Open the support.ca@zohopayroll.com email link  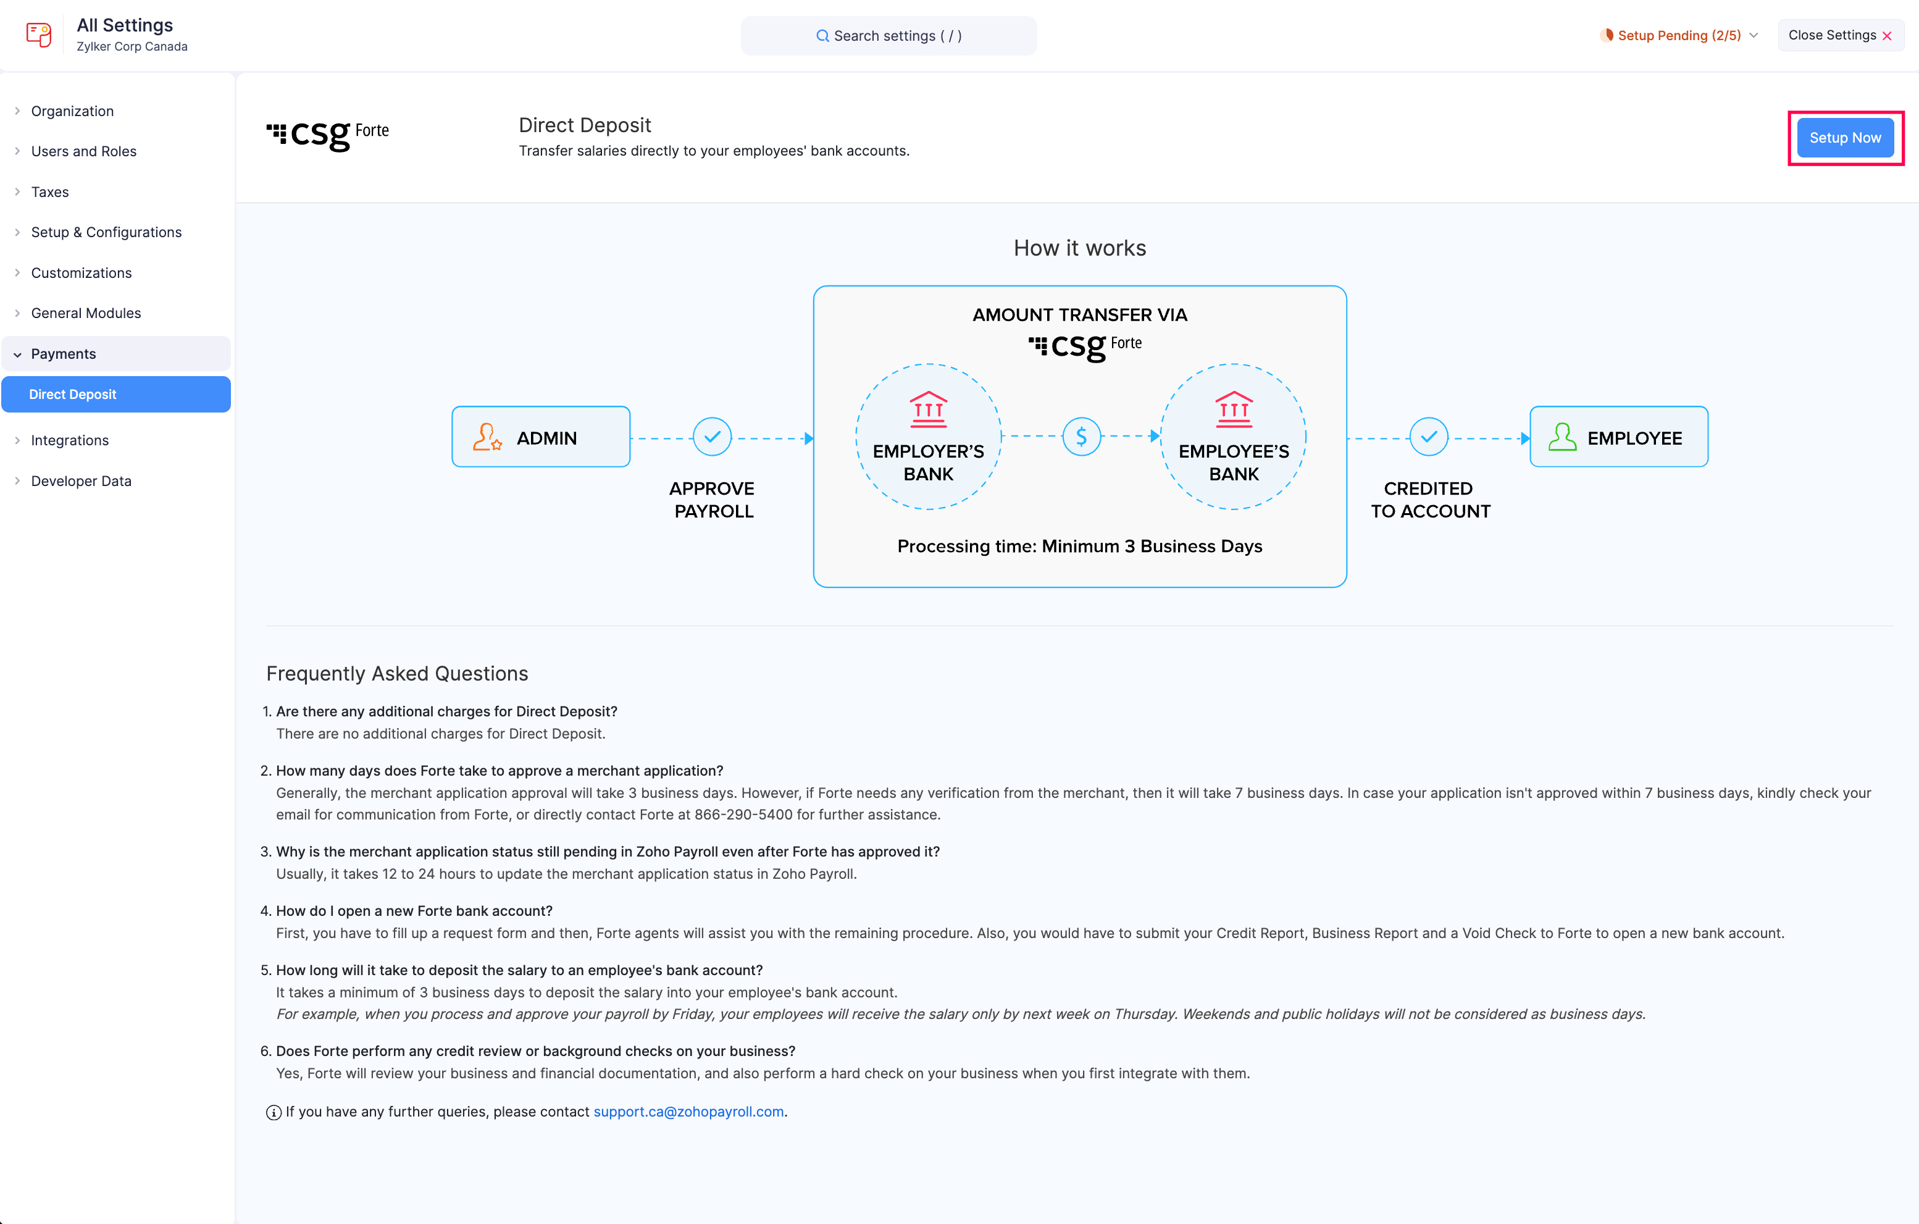point(688,1111)
